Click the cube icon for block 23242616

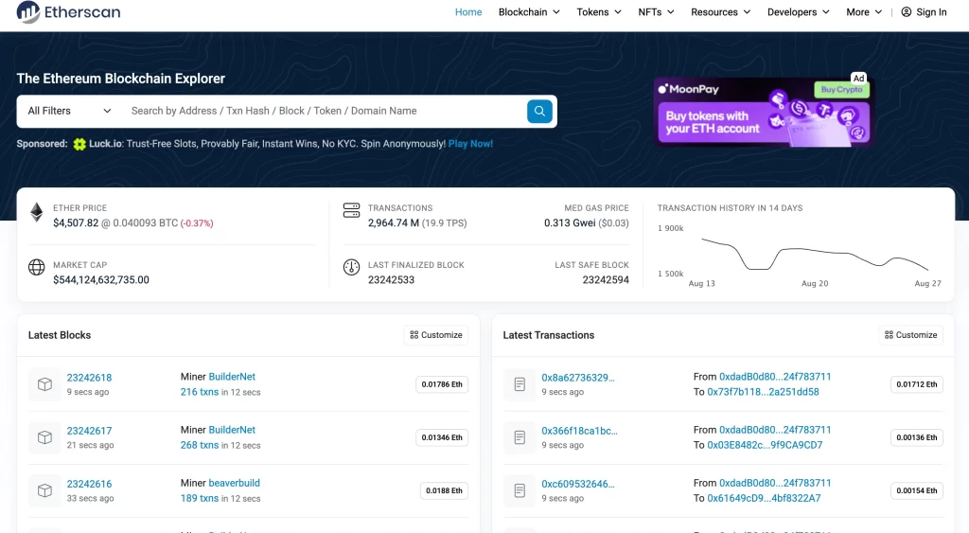click(x=44, y=490)
